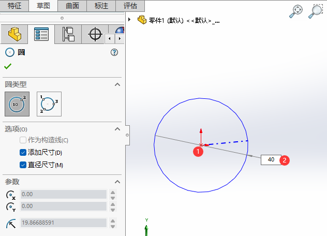Click the Zoom to Area icon
Image resolution: width=327 pixels, height=236 pixels.
coord(316,11)
